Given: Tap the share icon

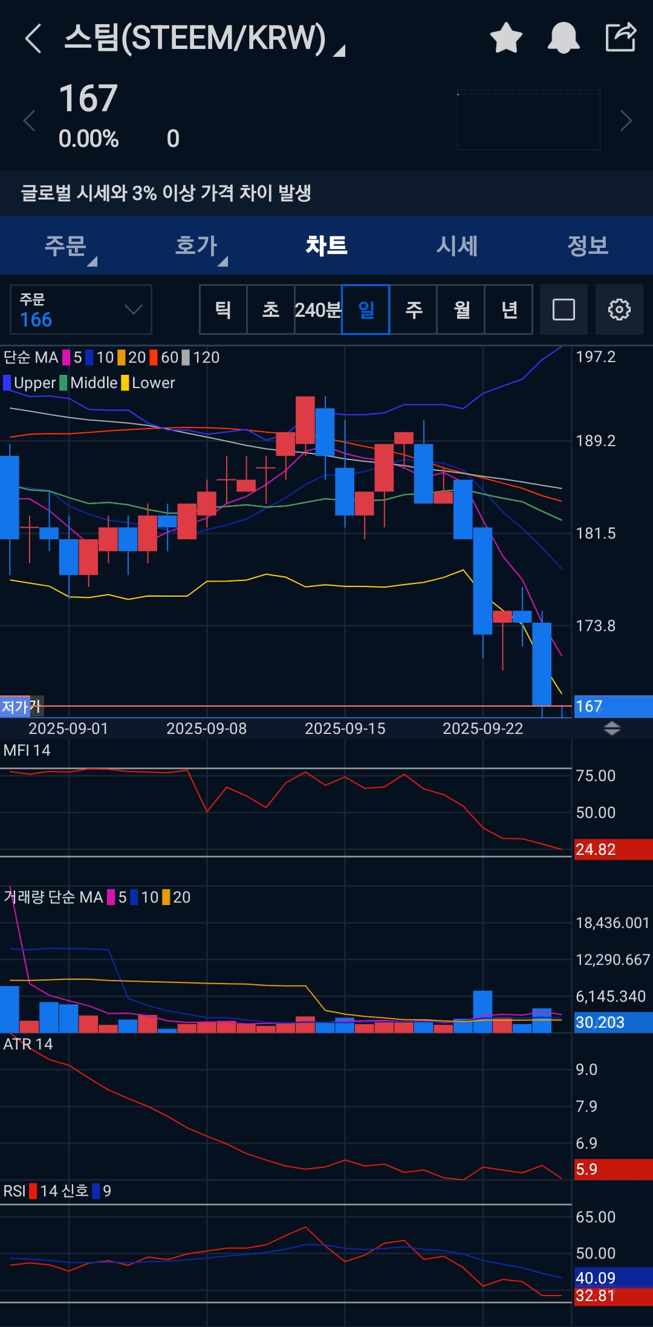Looking at the screenshot, I should tap(621, 37).
